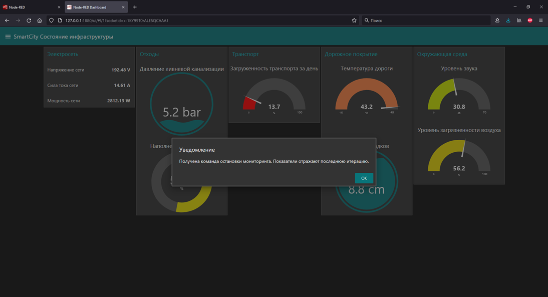Click the tracking protection shield icon
The height and width of the screenshot is (297, 548).
(51, 21)
